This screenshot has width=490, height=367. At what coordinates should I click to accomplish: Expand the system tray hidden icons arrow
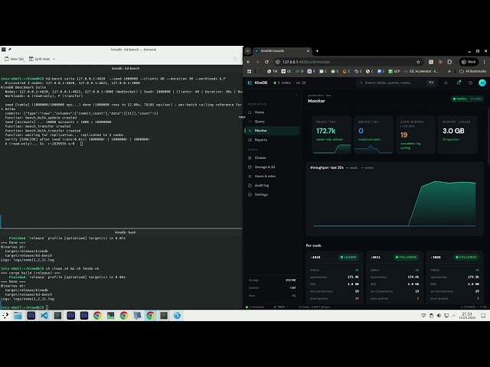point(454,316)
